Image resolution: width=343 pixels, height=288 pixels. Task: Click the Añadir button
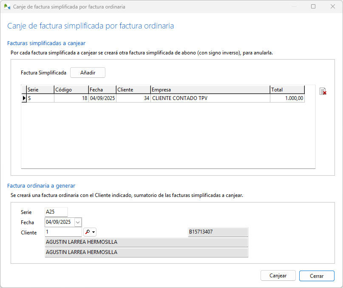(x=88, y=73)
